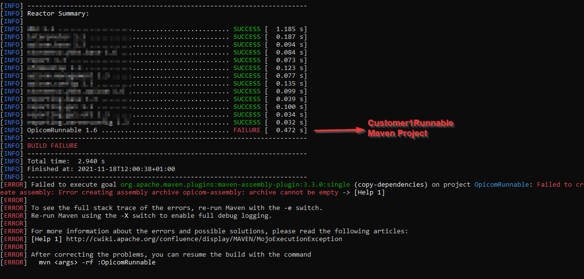Screen dimensions: 584x279
Task: Click the "After correcting the problems" line
Action: pyautogui.click(x=171, y=255)
